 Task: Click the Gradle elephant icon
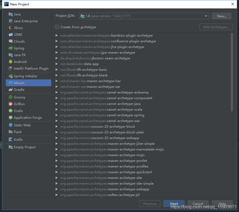pos(11,90)
